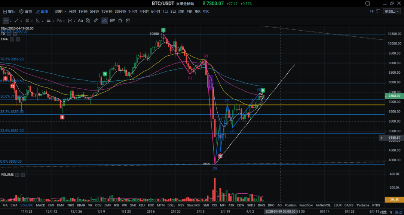Expand the 周期 period dropdown
This screenshot has height=215, width=404.
(61, 12)
